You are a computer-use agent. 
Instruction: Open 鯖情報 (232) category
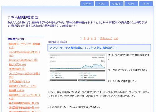(x=17, y=91)
